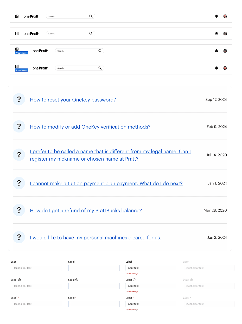
Task: Open the tuition payment plan FAQ link
Action: (x=106, y=183)
